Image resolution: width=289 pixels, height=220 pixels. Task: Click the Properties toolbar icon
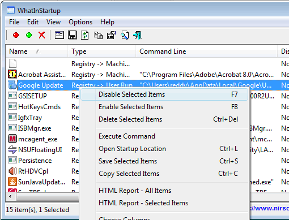click(x=112, y=35)
